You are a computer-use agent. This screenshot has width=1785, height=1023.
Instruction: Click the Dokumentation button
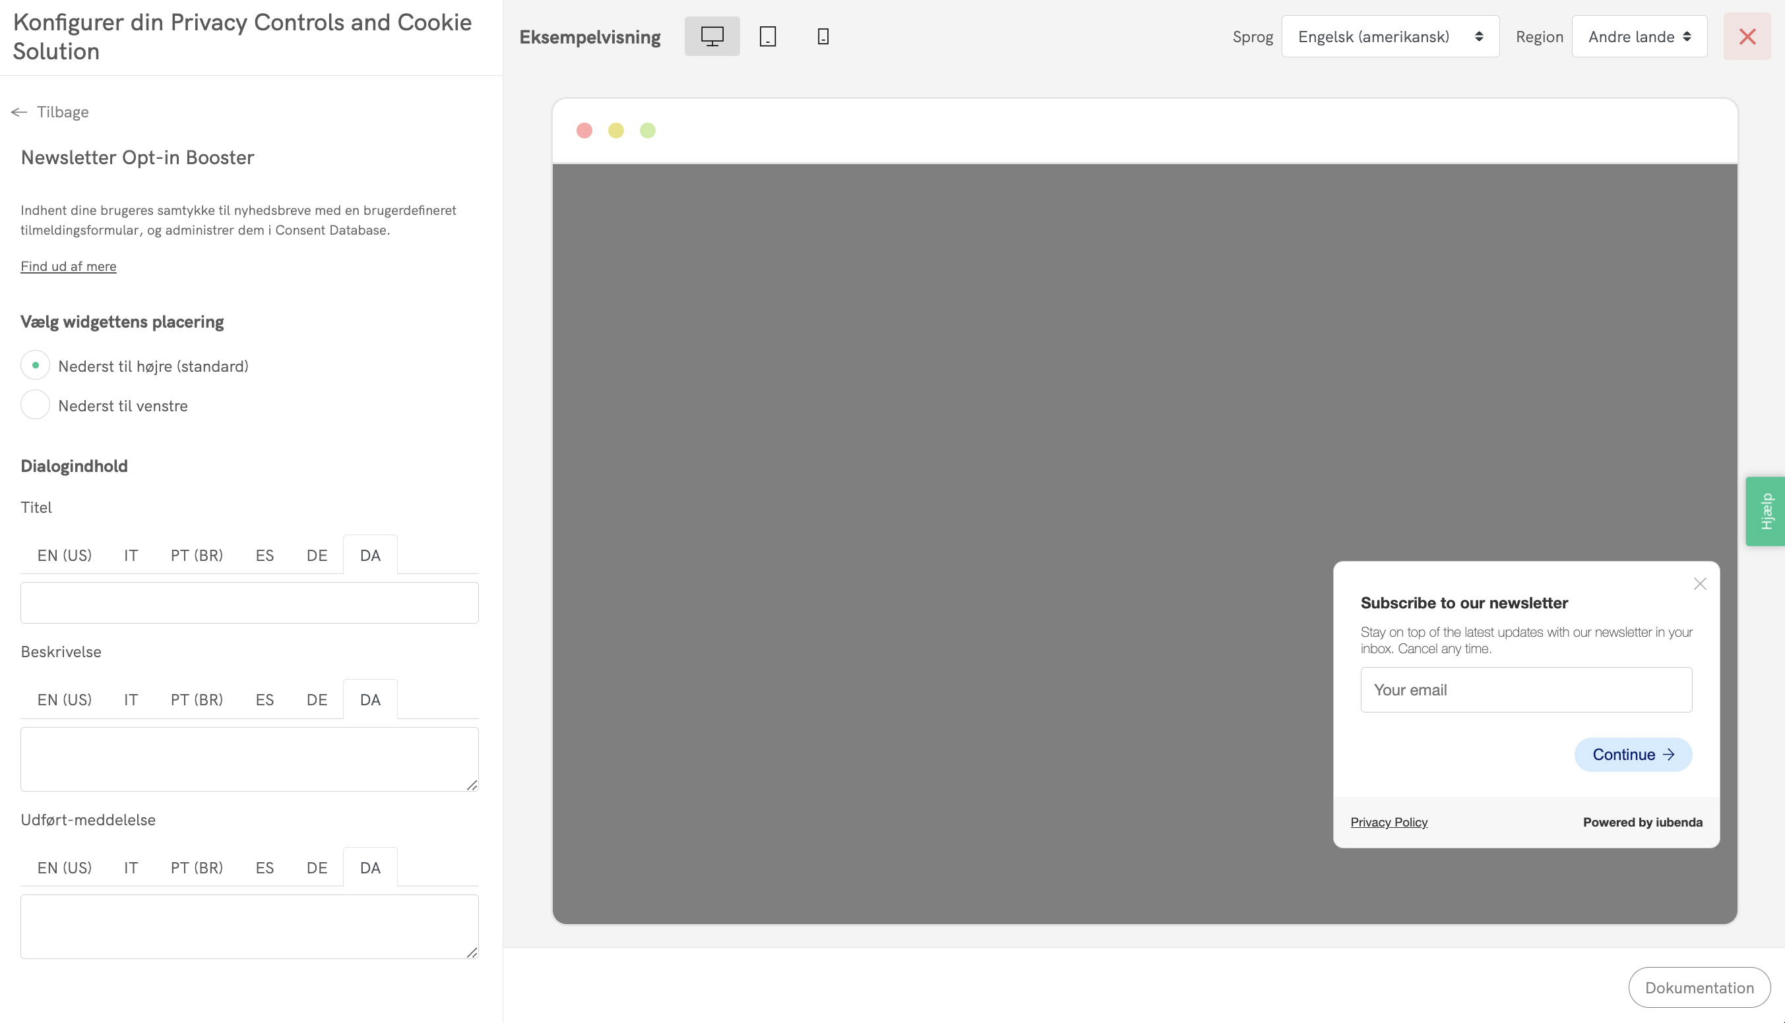tap(1699, 987)
